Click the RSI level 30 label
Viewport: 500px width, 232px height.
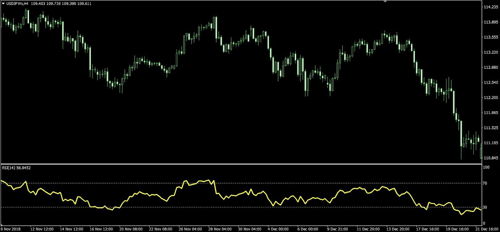[x=485, y=207]
